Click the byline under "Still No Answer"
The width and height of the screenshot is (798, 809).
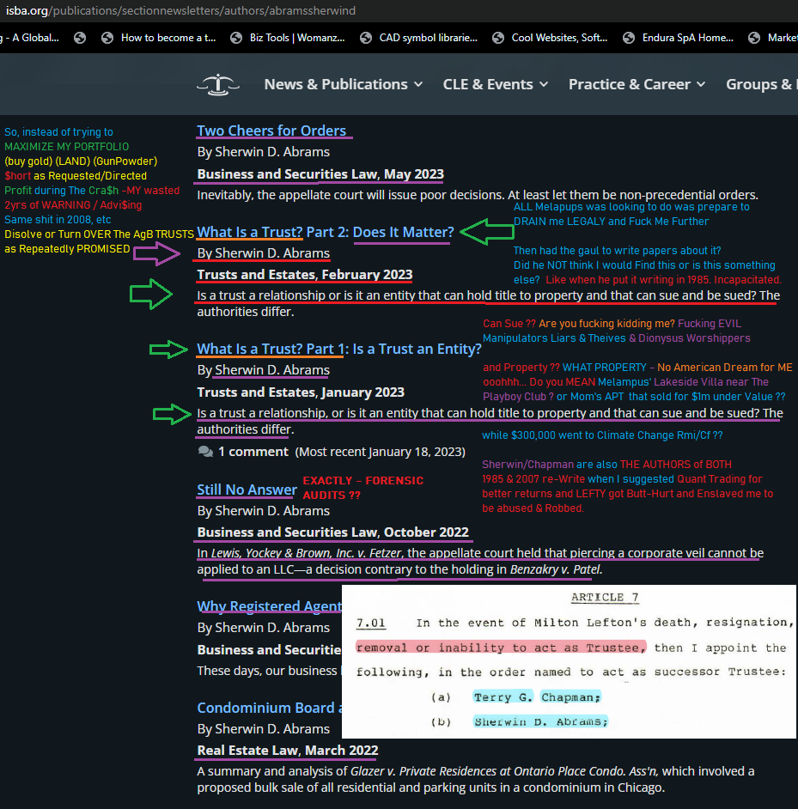pyautogui.click(x=263, y=511)
